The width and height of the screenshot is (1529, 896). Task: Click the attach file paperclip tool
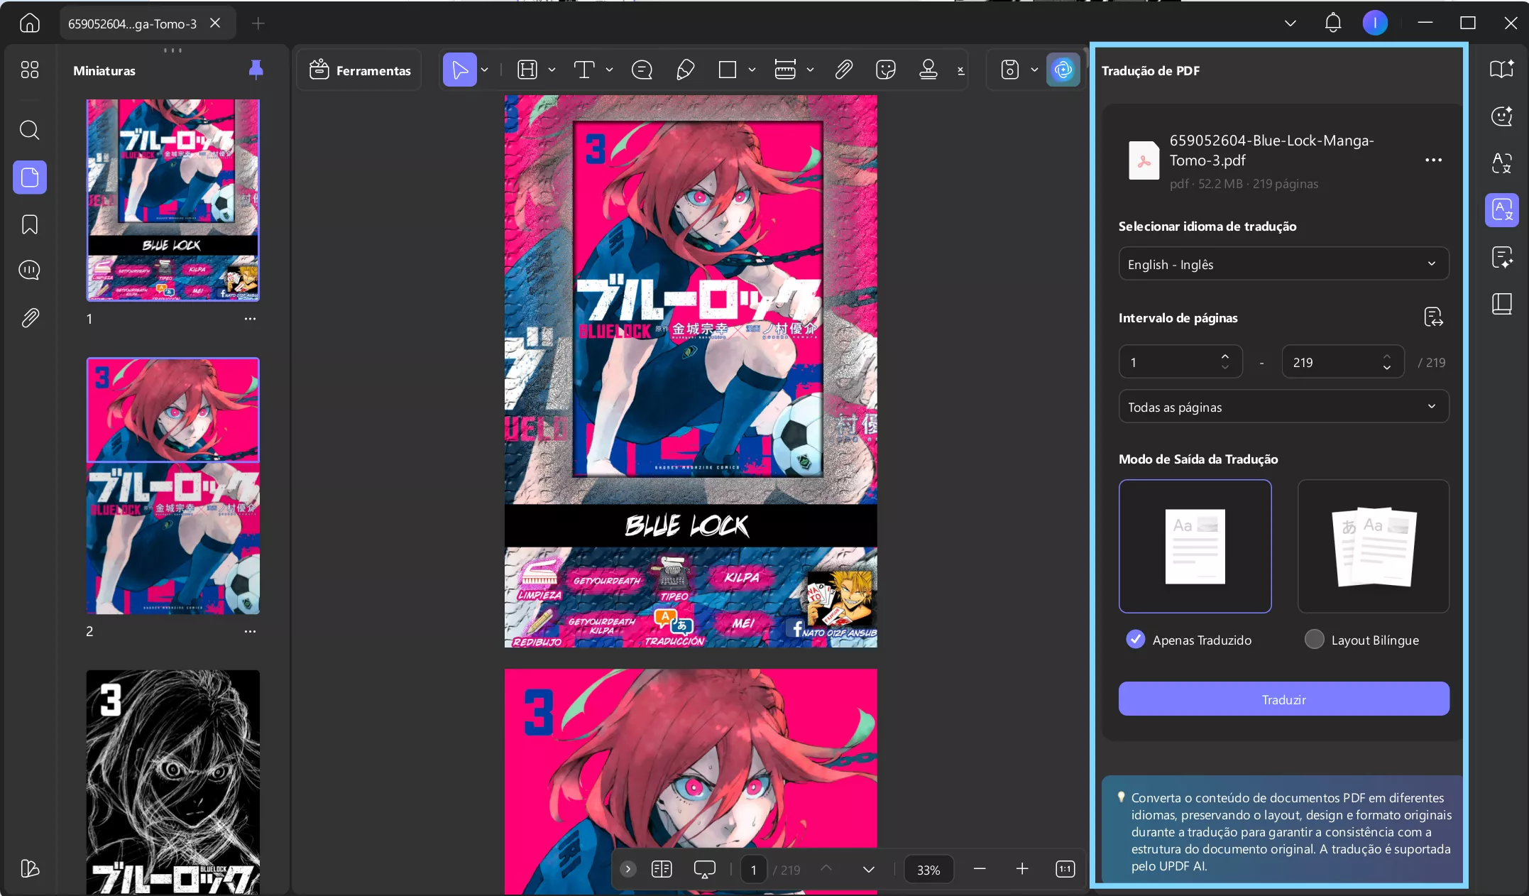[x=843, y=70]
